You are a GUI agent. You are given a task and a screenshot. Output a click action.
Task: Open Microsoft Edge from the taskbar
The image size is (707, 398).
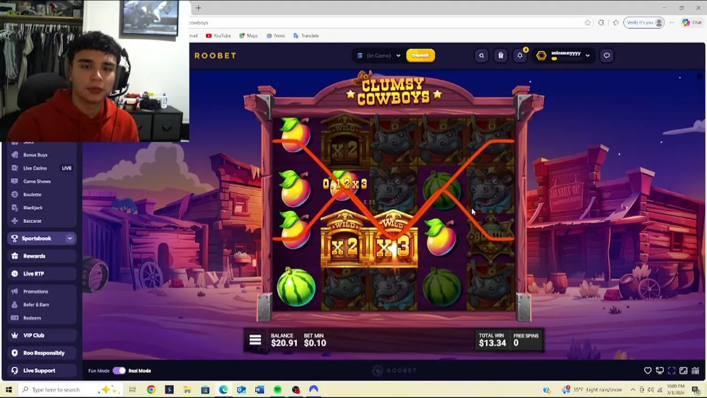click(223, 390)
